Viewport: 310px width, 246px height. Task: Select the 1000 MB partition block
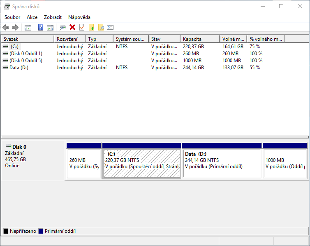click(x=285, y=163)
